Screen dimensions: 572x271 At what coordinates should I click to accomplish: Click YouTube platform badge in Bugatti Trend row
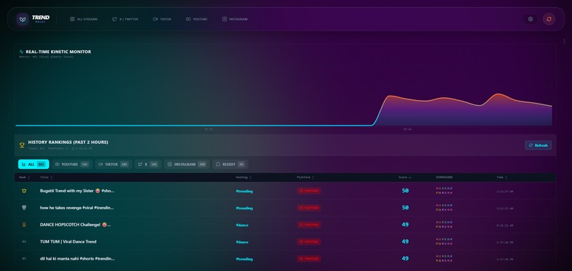click(309, 191)
